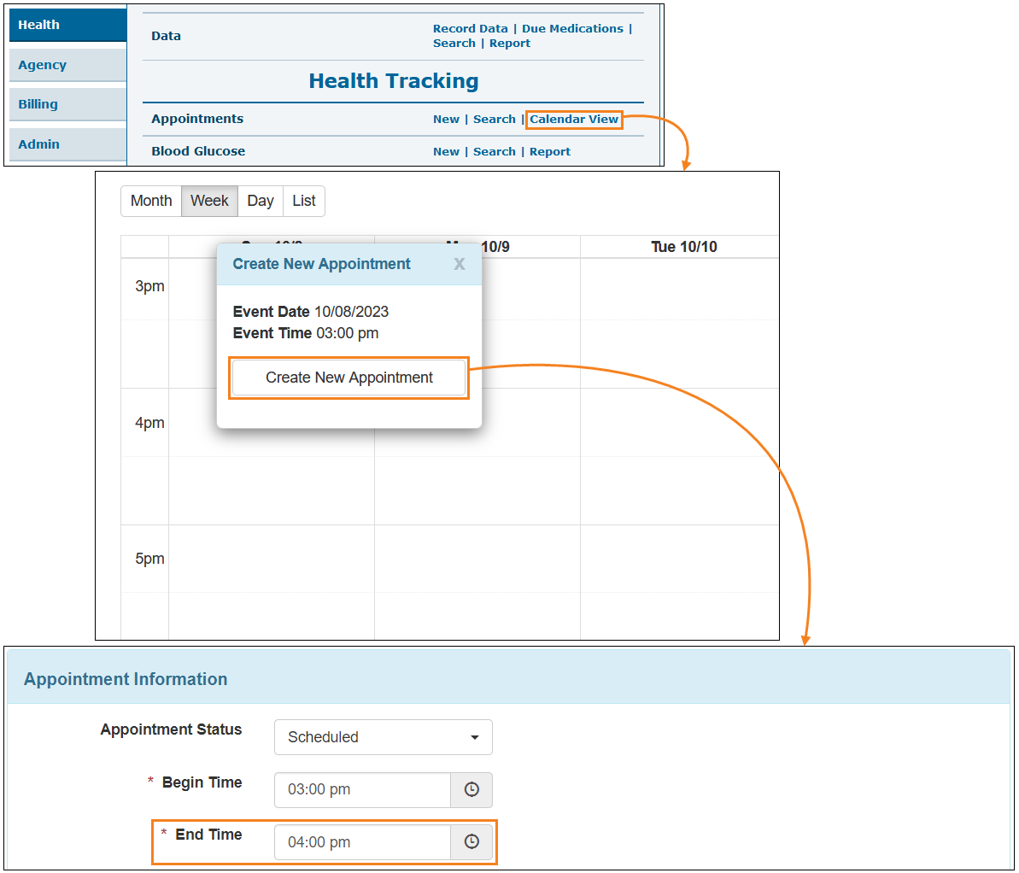Viewport: 1019px width, 873px height.
Task: Click Search link in Blood Glucose row
Action: coord(494,151)
